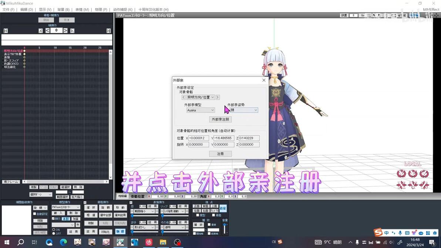This screenshot has height=248, width=441.
Task: Open the 旋轉 interpolation curve dropdown
Action: (x=40, y=208)
